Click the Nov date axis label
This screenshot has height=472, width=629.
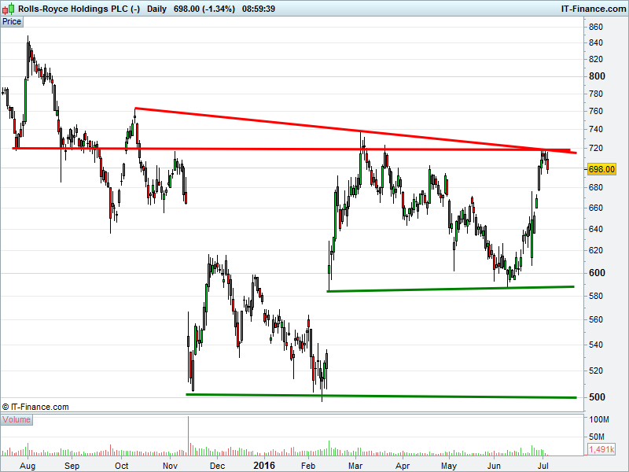(170, 466)
